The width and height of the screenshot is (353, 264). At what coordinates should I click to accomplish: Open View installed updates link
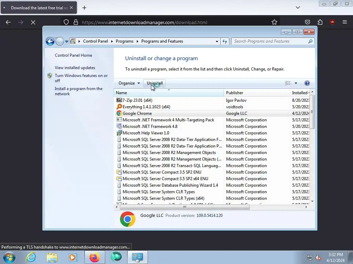[x=75, y=68]
